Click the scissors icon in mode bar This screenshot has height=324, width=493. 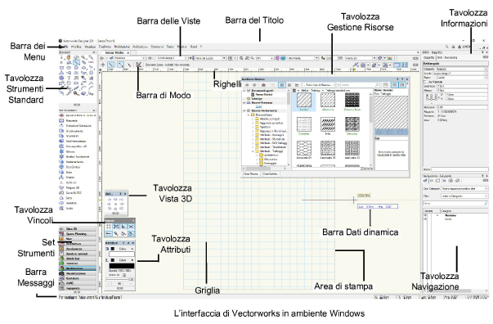[x=138, y=65]
